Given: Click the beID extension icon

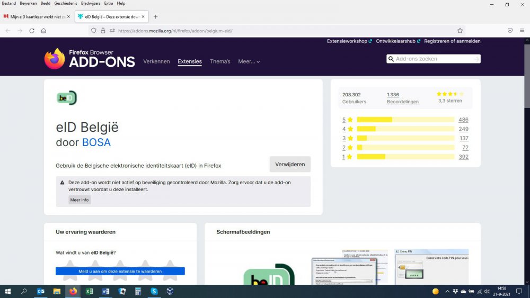Looking at the screenshot, I should (x=67, y=98).
